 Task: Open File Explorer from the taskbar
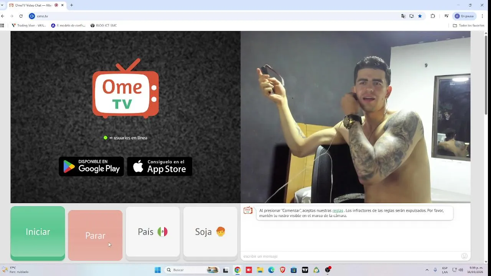coord(260,270)
